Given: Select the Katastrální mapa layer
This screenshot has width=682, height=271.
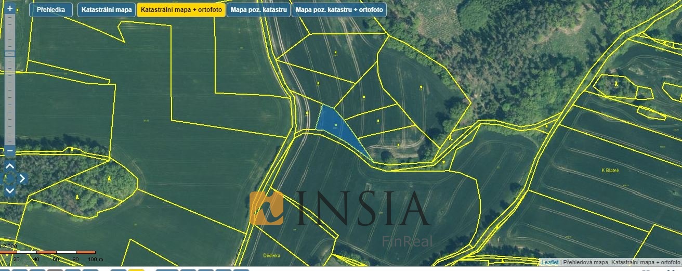Looking at the screenshot, I should [107, 10].
